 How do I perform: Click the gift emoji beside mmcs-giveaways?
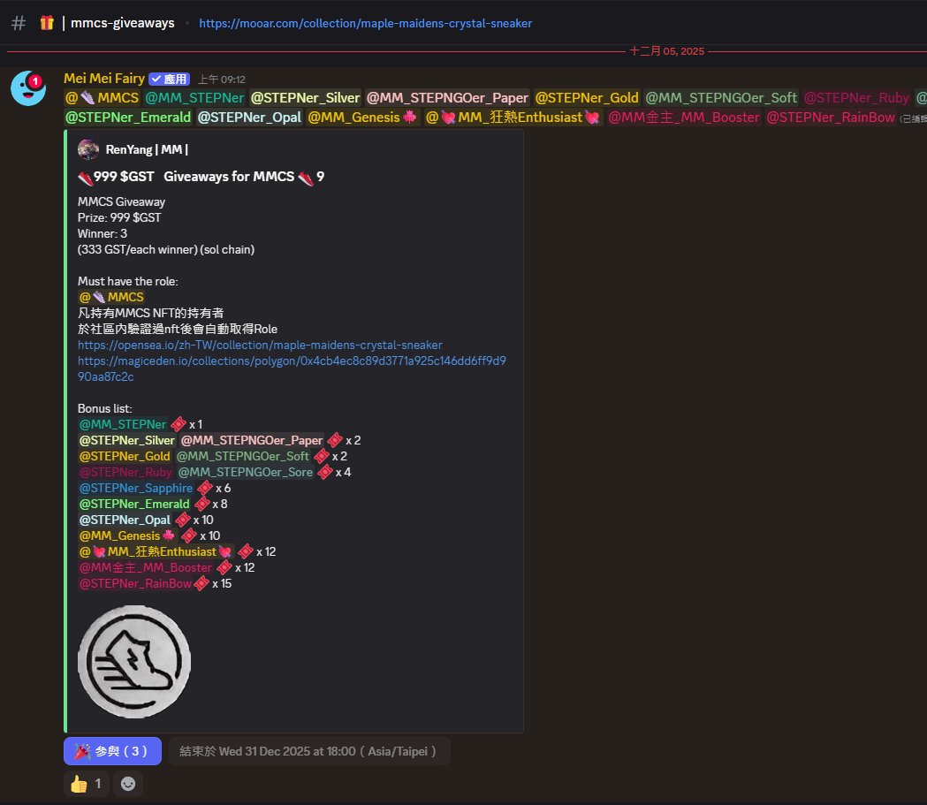pyautogui.click(x=47, y=23)
